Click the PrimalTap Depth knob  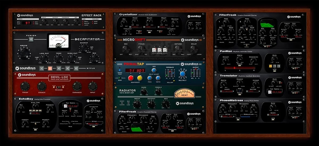158,78
